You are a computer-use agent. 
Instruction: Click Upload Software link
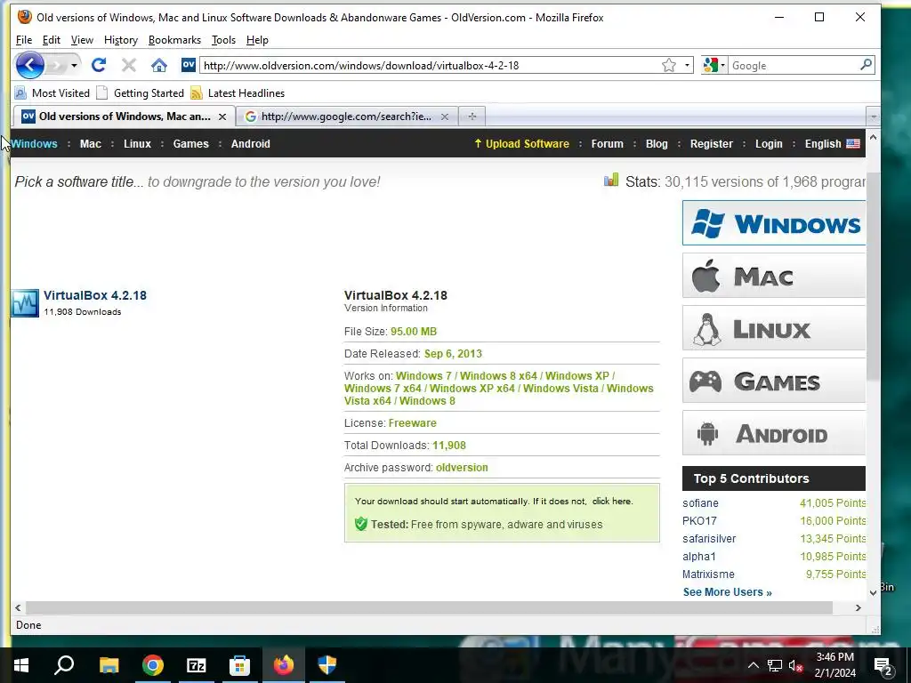[521, 143]
